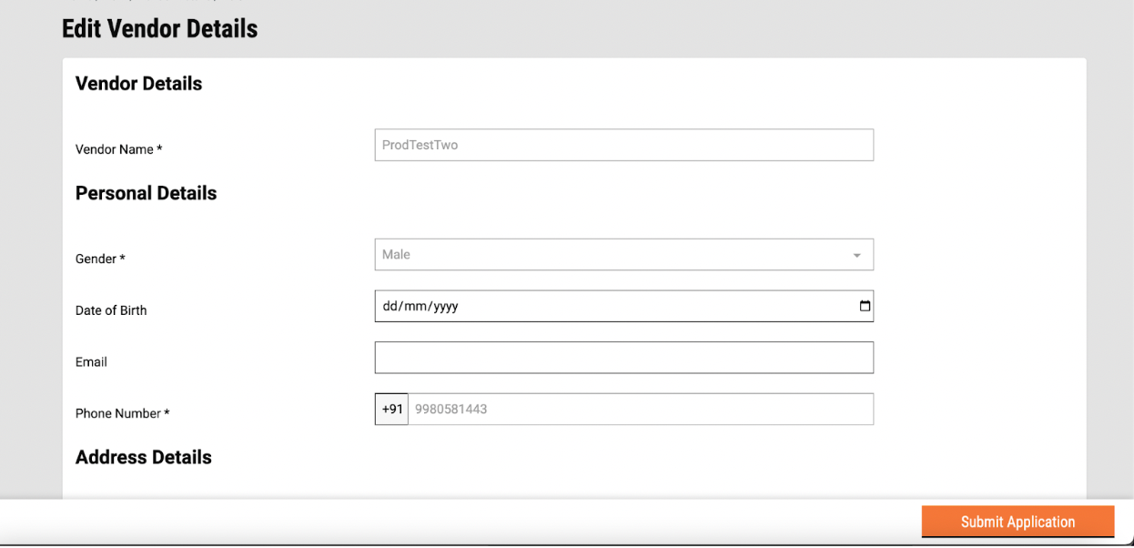Screen dimensions: 1134x548
Task: Click the Email field label
Action: [x=91, y=362]
